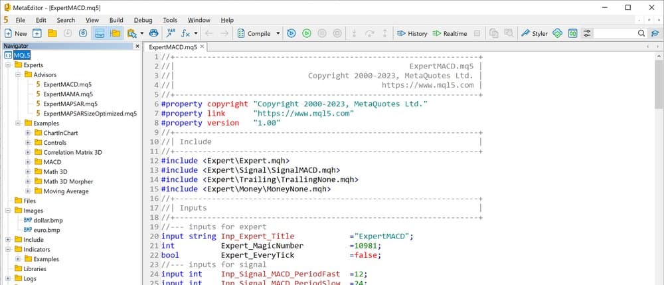Click the magnifier search icon
Screen dimensions: 664x285
(x=641, y=33)
